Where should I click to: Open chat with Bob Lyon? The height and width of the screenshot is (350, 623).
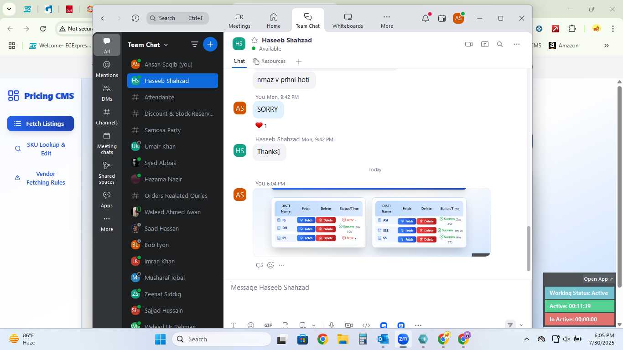[172, 245]
